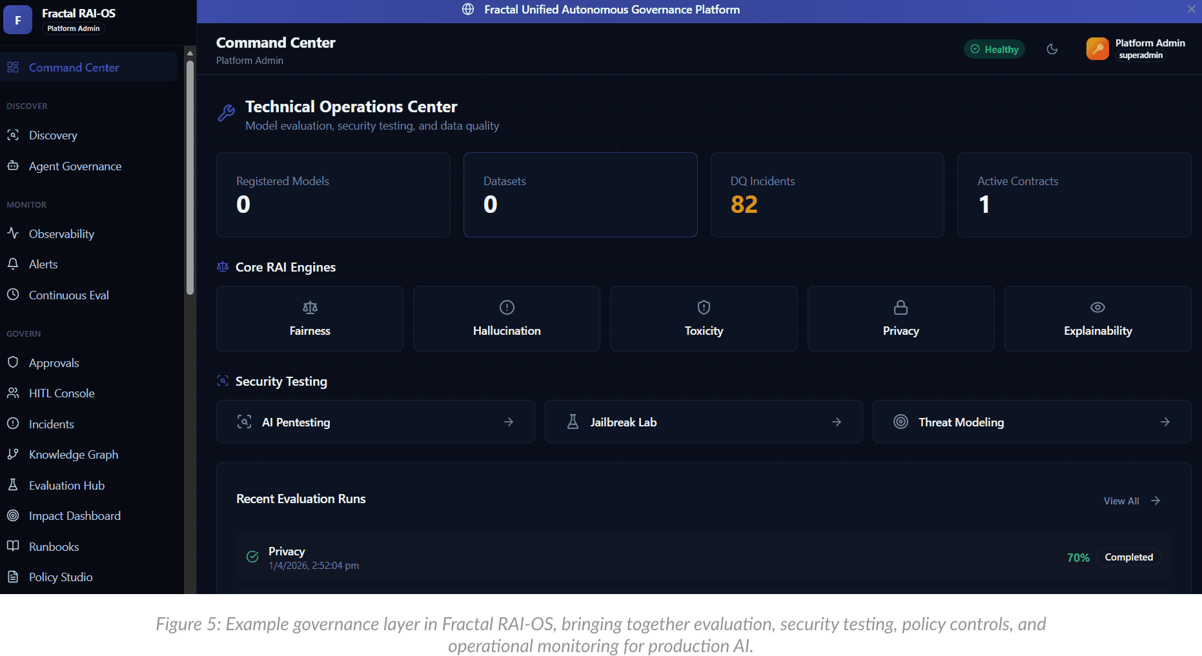This screenshot has height=656, width=1202.
Task: Open HITL Console from sidebar
Action: point(89,393)
